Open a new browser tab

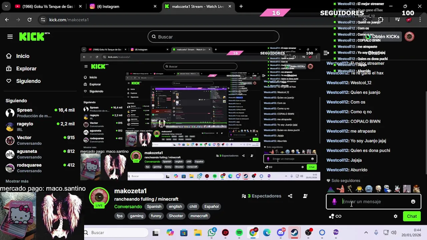pyautogui.click(x=241, y=6)
